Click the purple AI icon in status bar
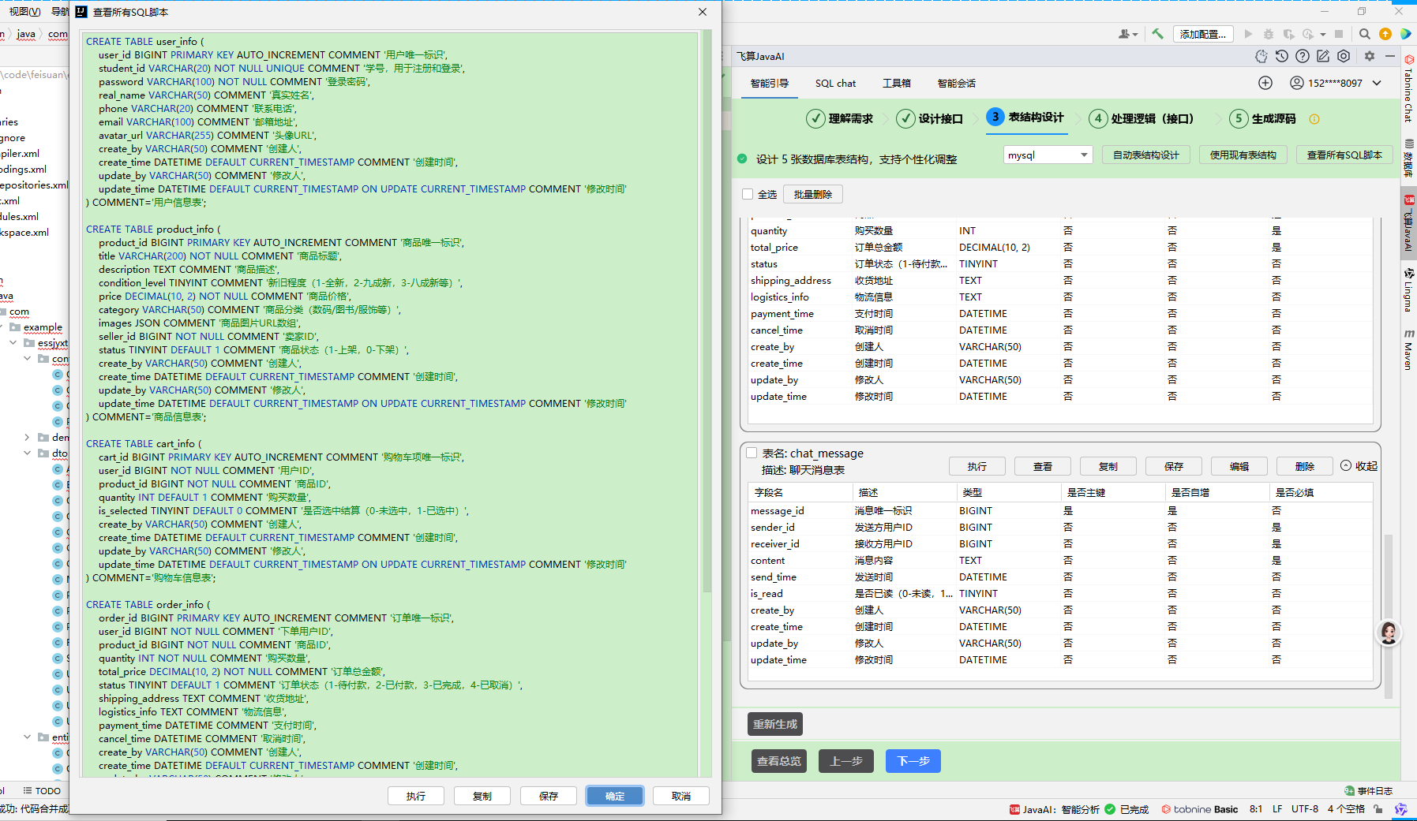This screenshot has height=821, width=1417. tap(1401, 809)
